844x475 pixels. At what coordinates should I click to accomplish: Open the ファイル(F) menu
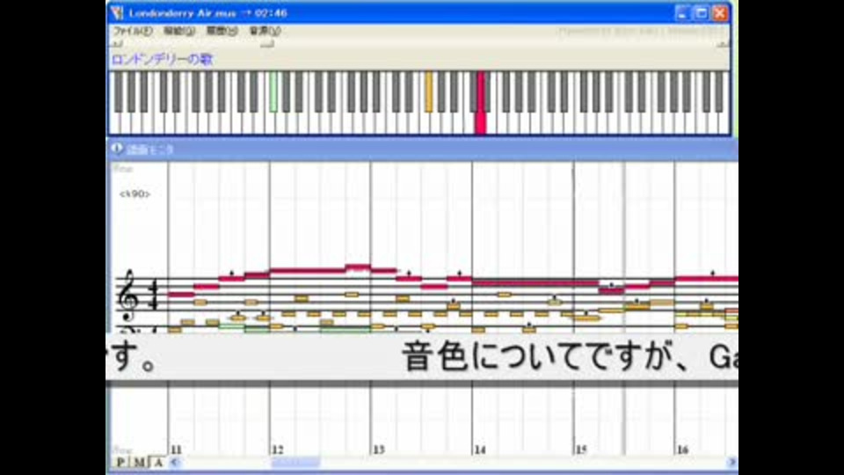click(133, 31)
